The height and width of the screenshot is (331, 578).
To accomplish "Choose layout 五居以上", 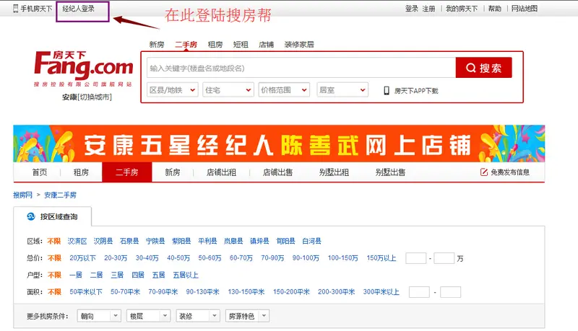I will pos(186,275).
